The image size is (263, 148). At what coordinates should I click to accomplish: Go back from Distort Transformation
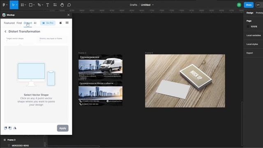tap(5, 32)
